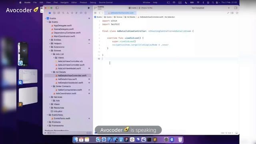Expand the Frameworks folder

(48, 126)
